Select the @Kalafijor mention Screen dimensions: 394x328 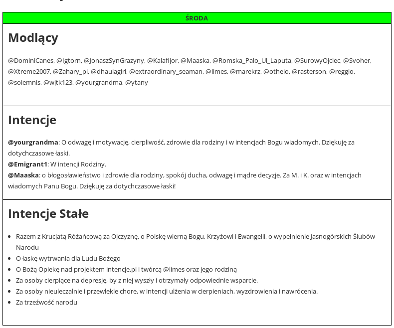tap(162, 60)
